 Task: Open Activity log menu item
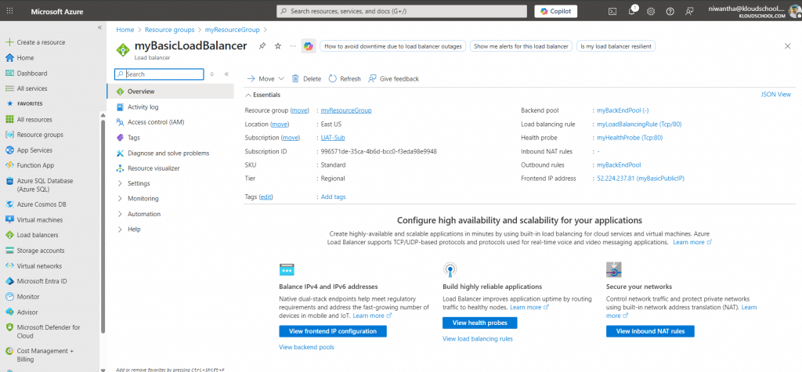click(143, 107)
